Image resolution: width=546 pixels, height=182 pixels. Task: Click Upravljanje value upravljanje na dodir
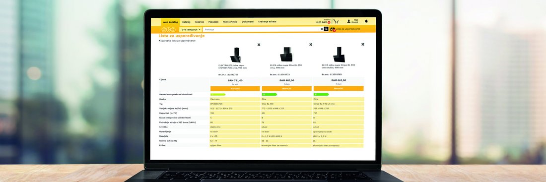[x=323, y=131]
